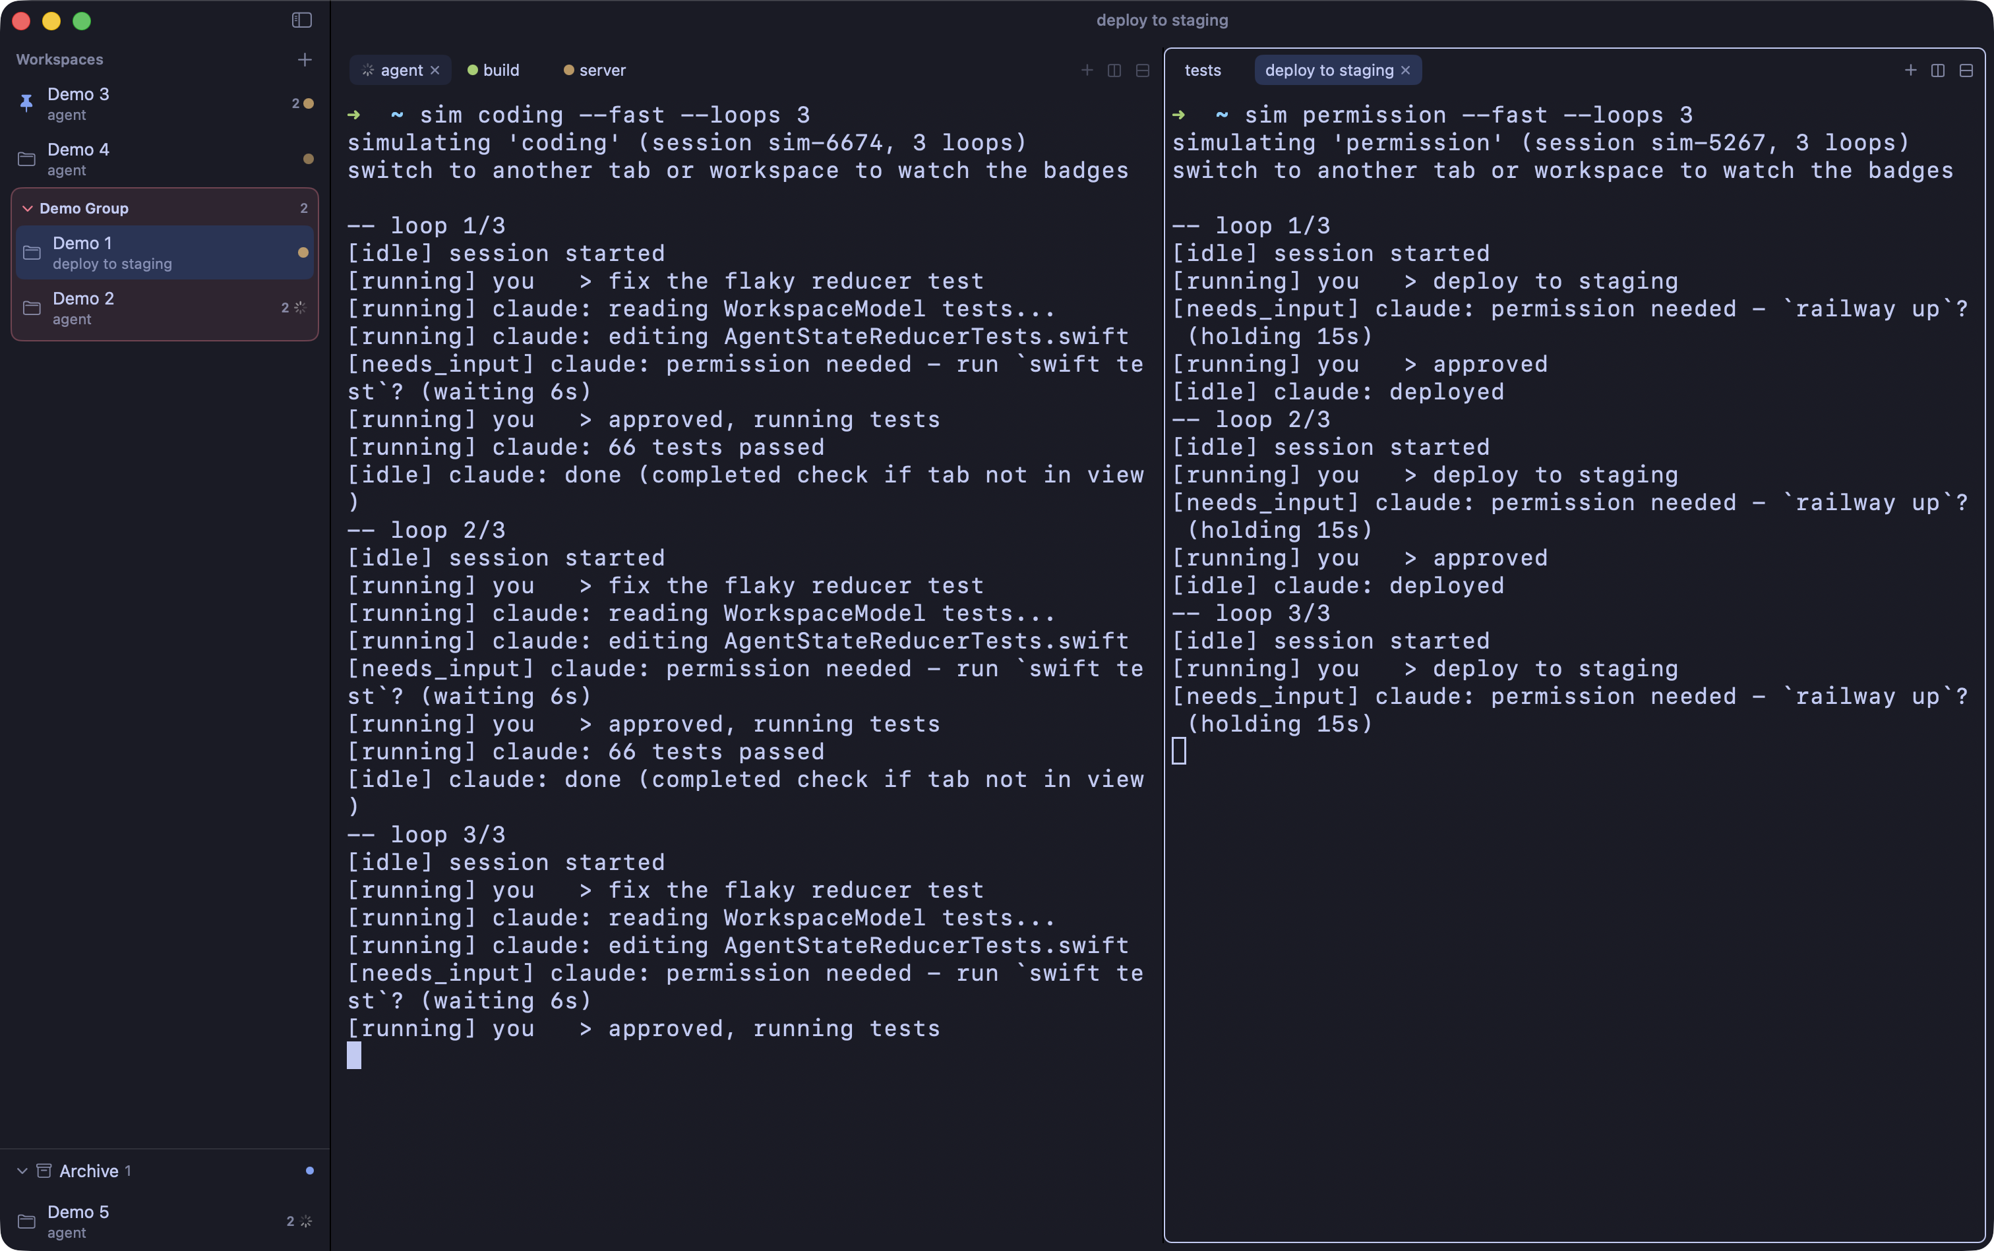Click the 'sim coding --fast --loops 3' command

click(x=615, y=115)
